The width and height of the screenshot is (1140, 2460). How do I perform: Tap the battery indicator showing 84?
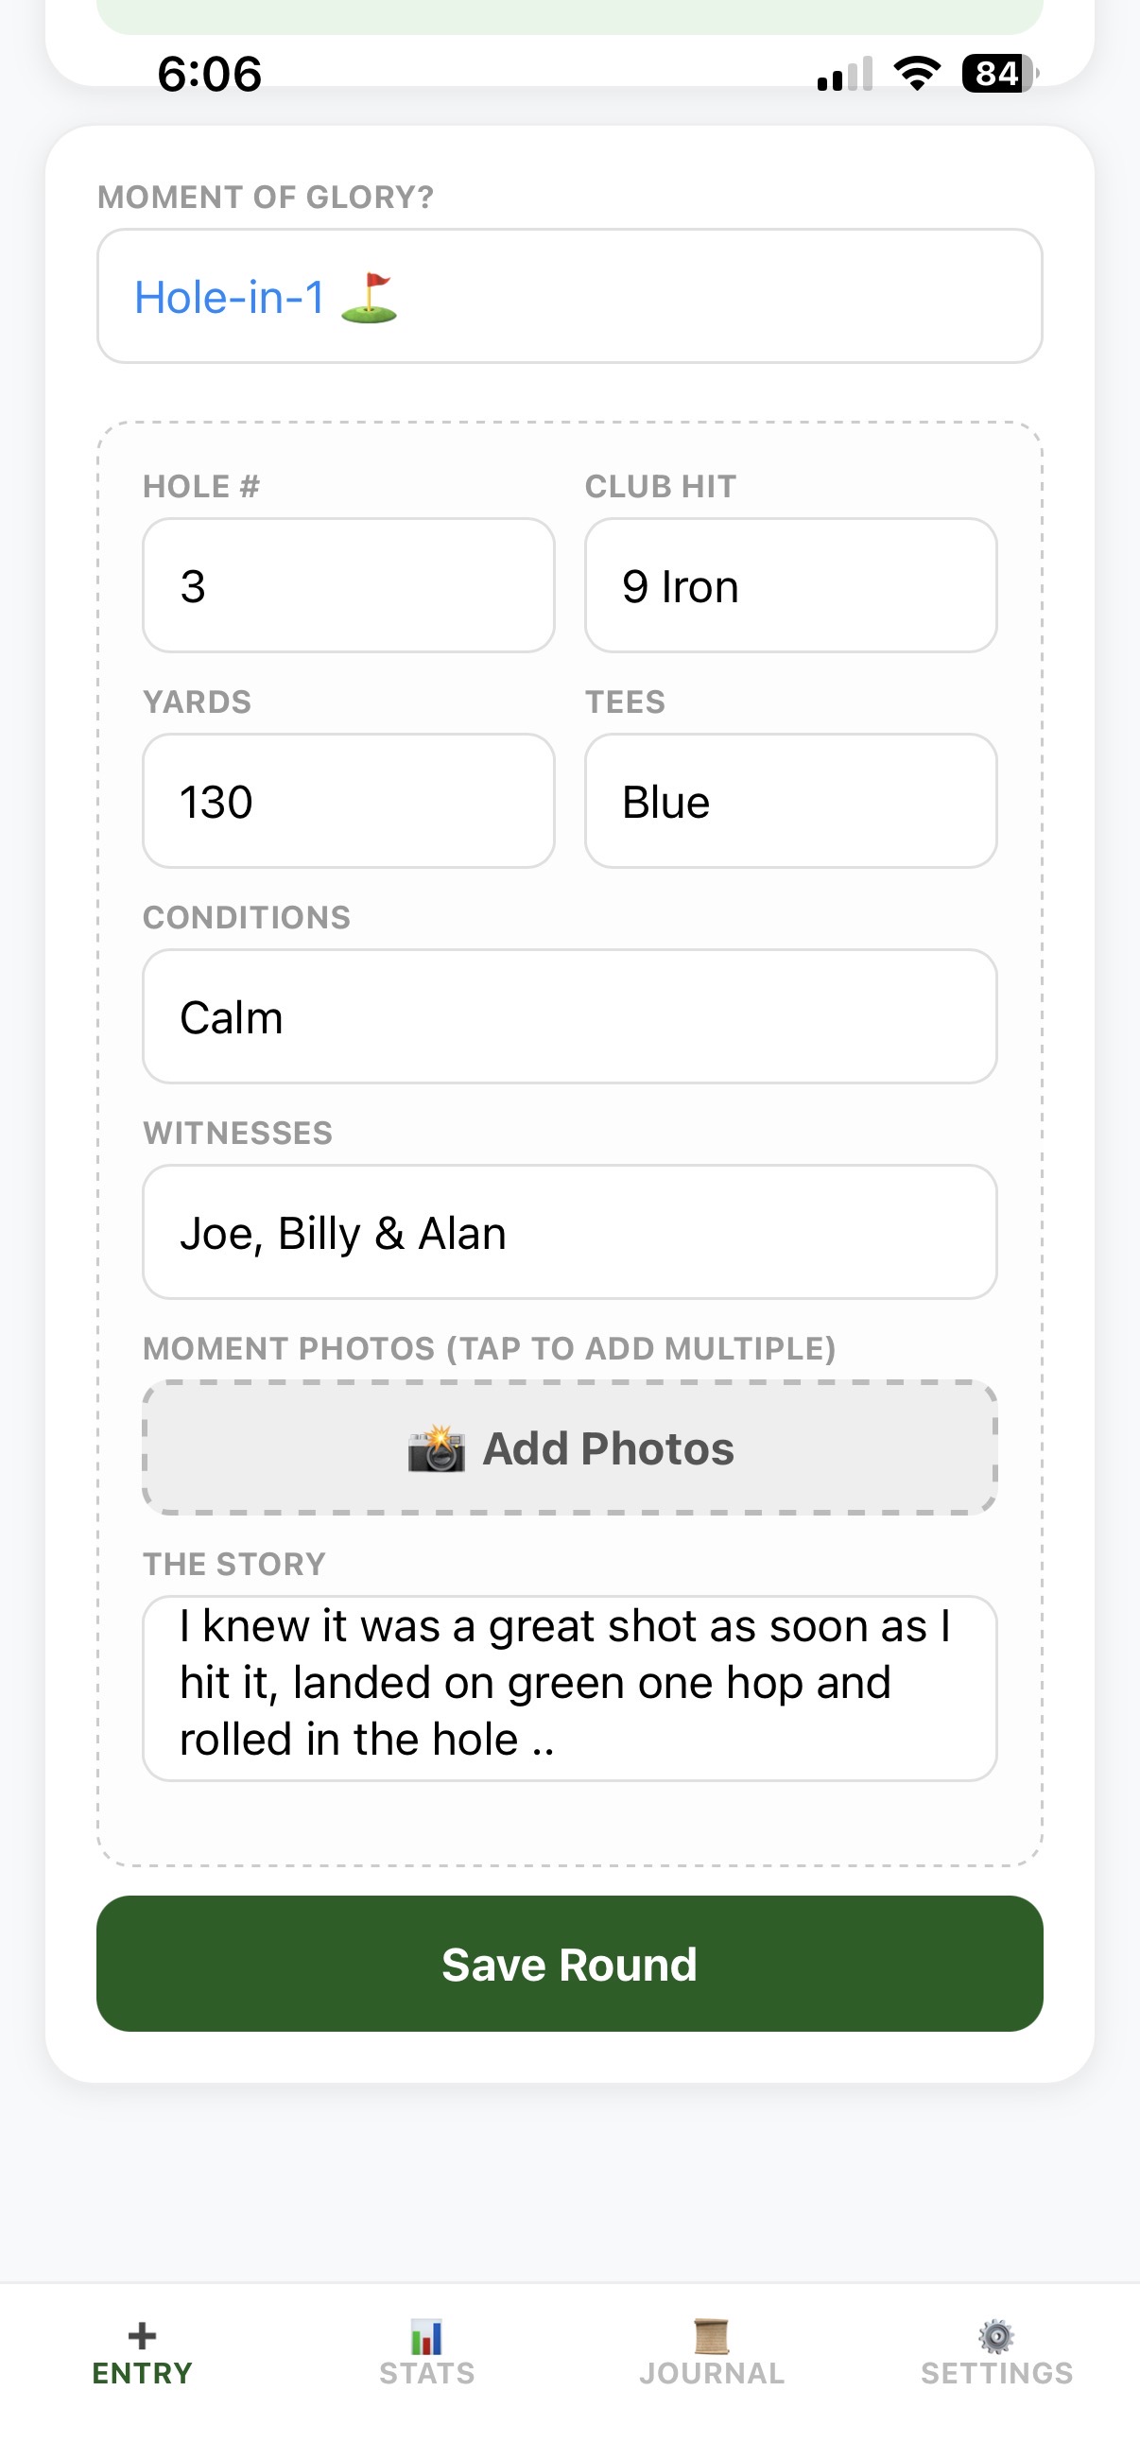click(998, 73)
